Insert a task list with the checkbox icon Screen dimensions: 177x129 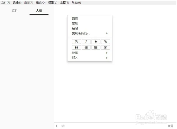pyautogui.click(x=106, y=47)
